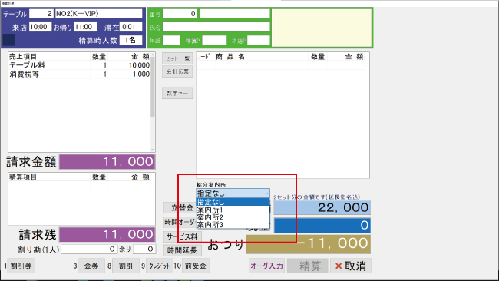This screenshot has width=499, height=281.
Task: Open セット一覧 set list
Action: click(x=177, y=58)
